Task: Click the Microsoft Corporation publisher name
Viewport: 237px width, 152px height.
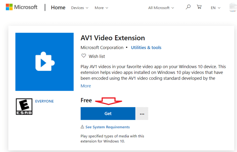Action: pyautogui.click(x=102, y=48)
